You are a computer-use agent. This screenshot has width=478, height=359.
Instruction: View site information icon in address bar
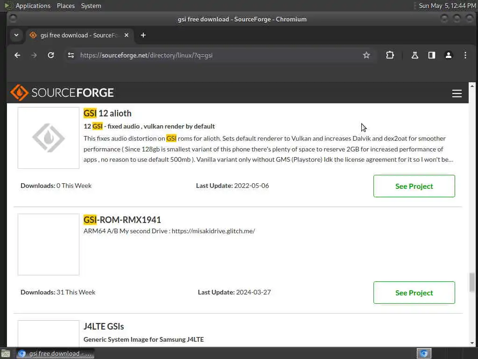71,55
